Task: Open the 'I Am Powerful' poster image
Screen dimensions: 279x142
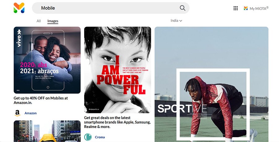Action: [118, 70]
